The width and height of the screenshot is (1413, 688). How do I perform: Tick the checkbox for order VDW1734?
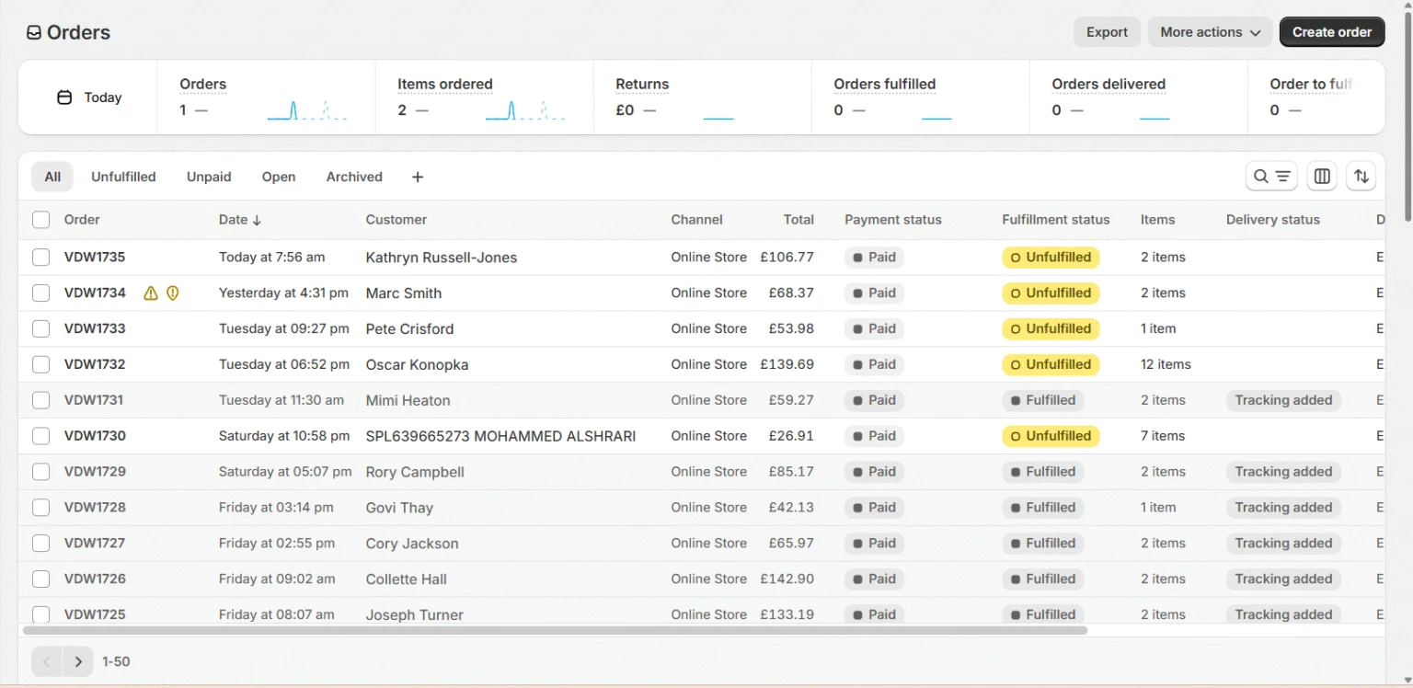pos(41,293)
